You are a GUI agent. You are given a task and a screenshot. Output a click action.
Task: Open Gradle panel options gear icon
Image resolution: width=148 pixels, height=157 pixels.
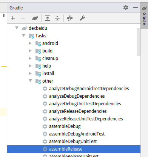[x=126, y=8]
